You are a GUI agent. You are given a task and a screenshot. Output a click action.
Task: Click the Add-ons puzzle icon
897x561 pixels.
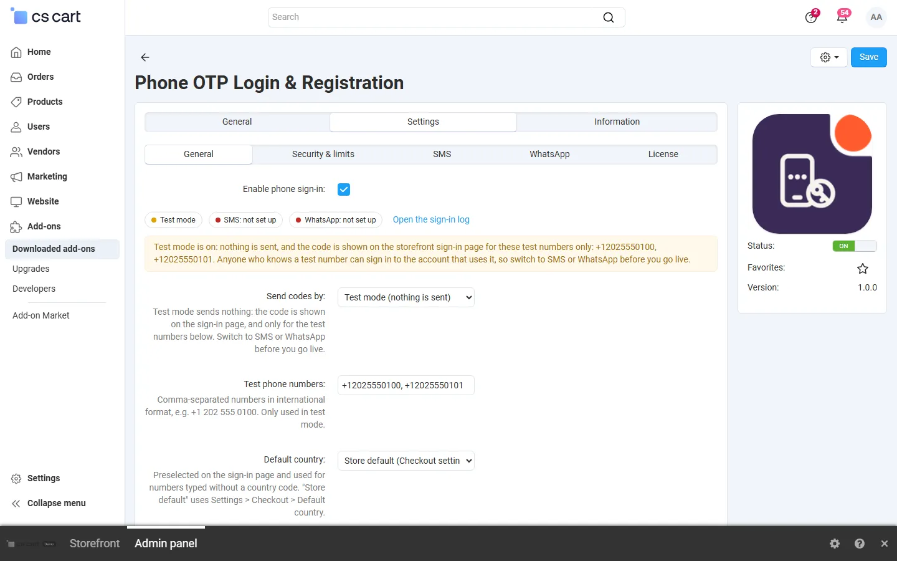[16, 227]
